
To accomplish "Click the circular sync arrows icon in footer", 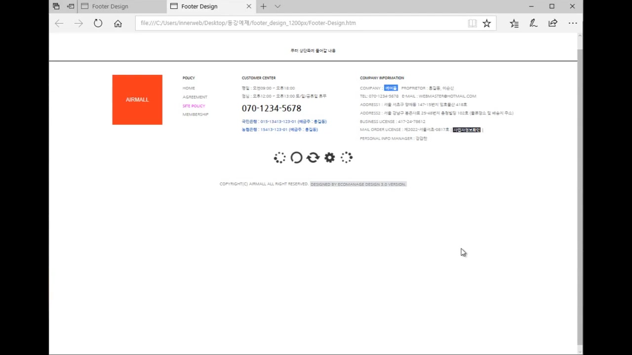I will click(x=313, y=157).
